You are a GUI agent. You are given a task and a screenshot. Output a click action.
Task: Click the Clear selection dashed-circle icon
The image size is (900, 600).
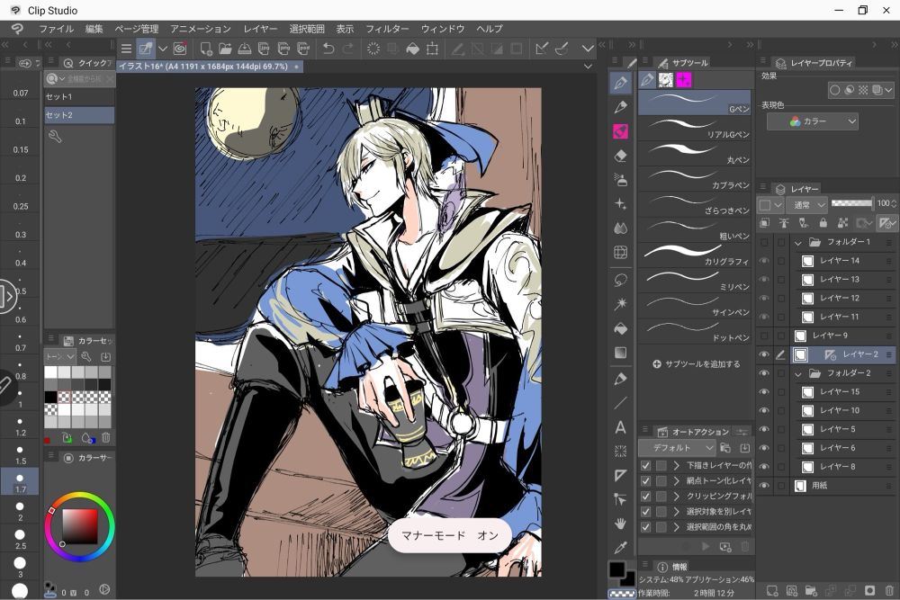373,49
